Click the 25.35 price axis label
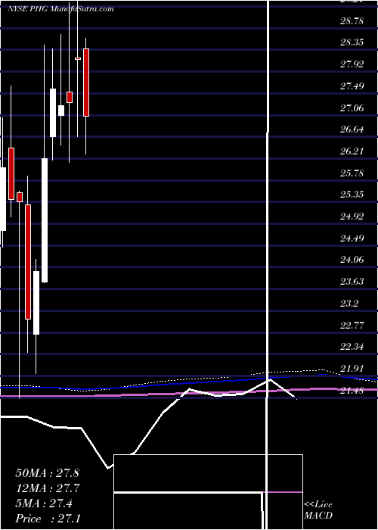This screenshot has width=378, height=530. click(352, 195)
